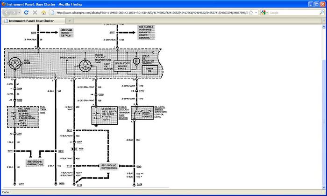Reload the current page
This screenshot has height=196, width=327.
26,13
